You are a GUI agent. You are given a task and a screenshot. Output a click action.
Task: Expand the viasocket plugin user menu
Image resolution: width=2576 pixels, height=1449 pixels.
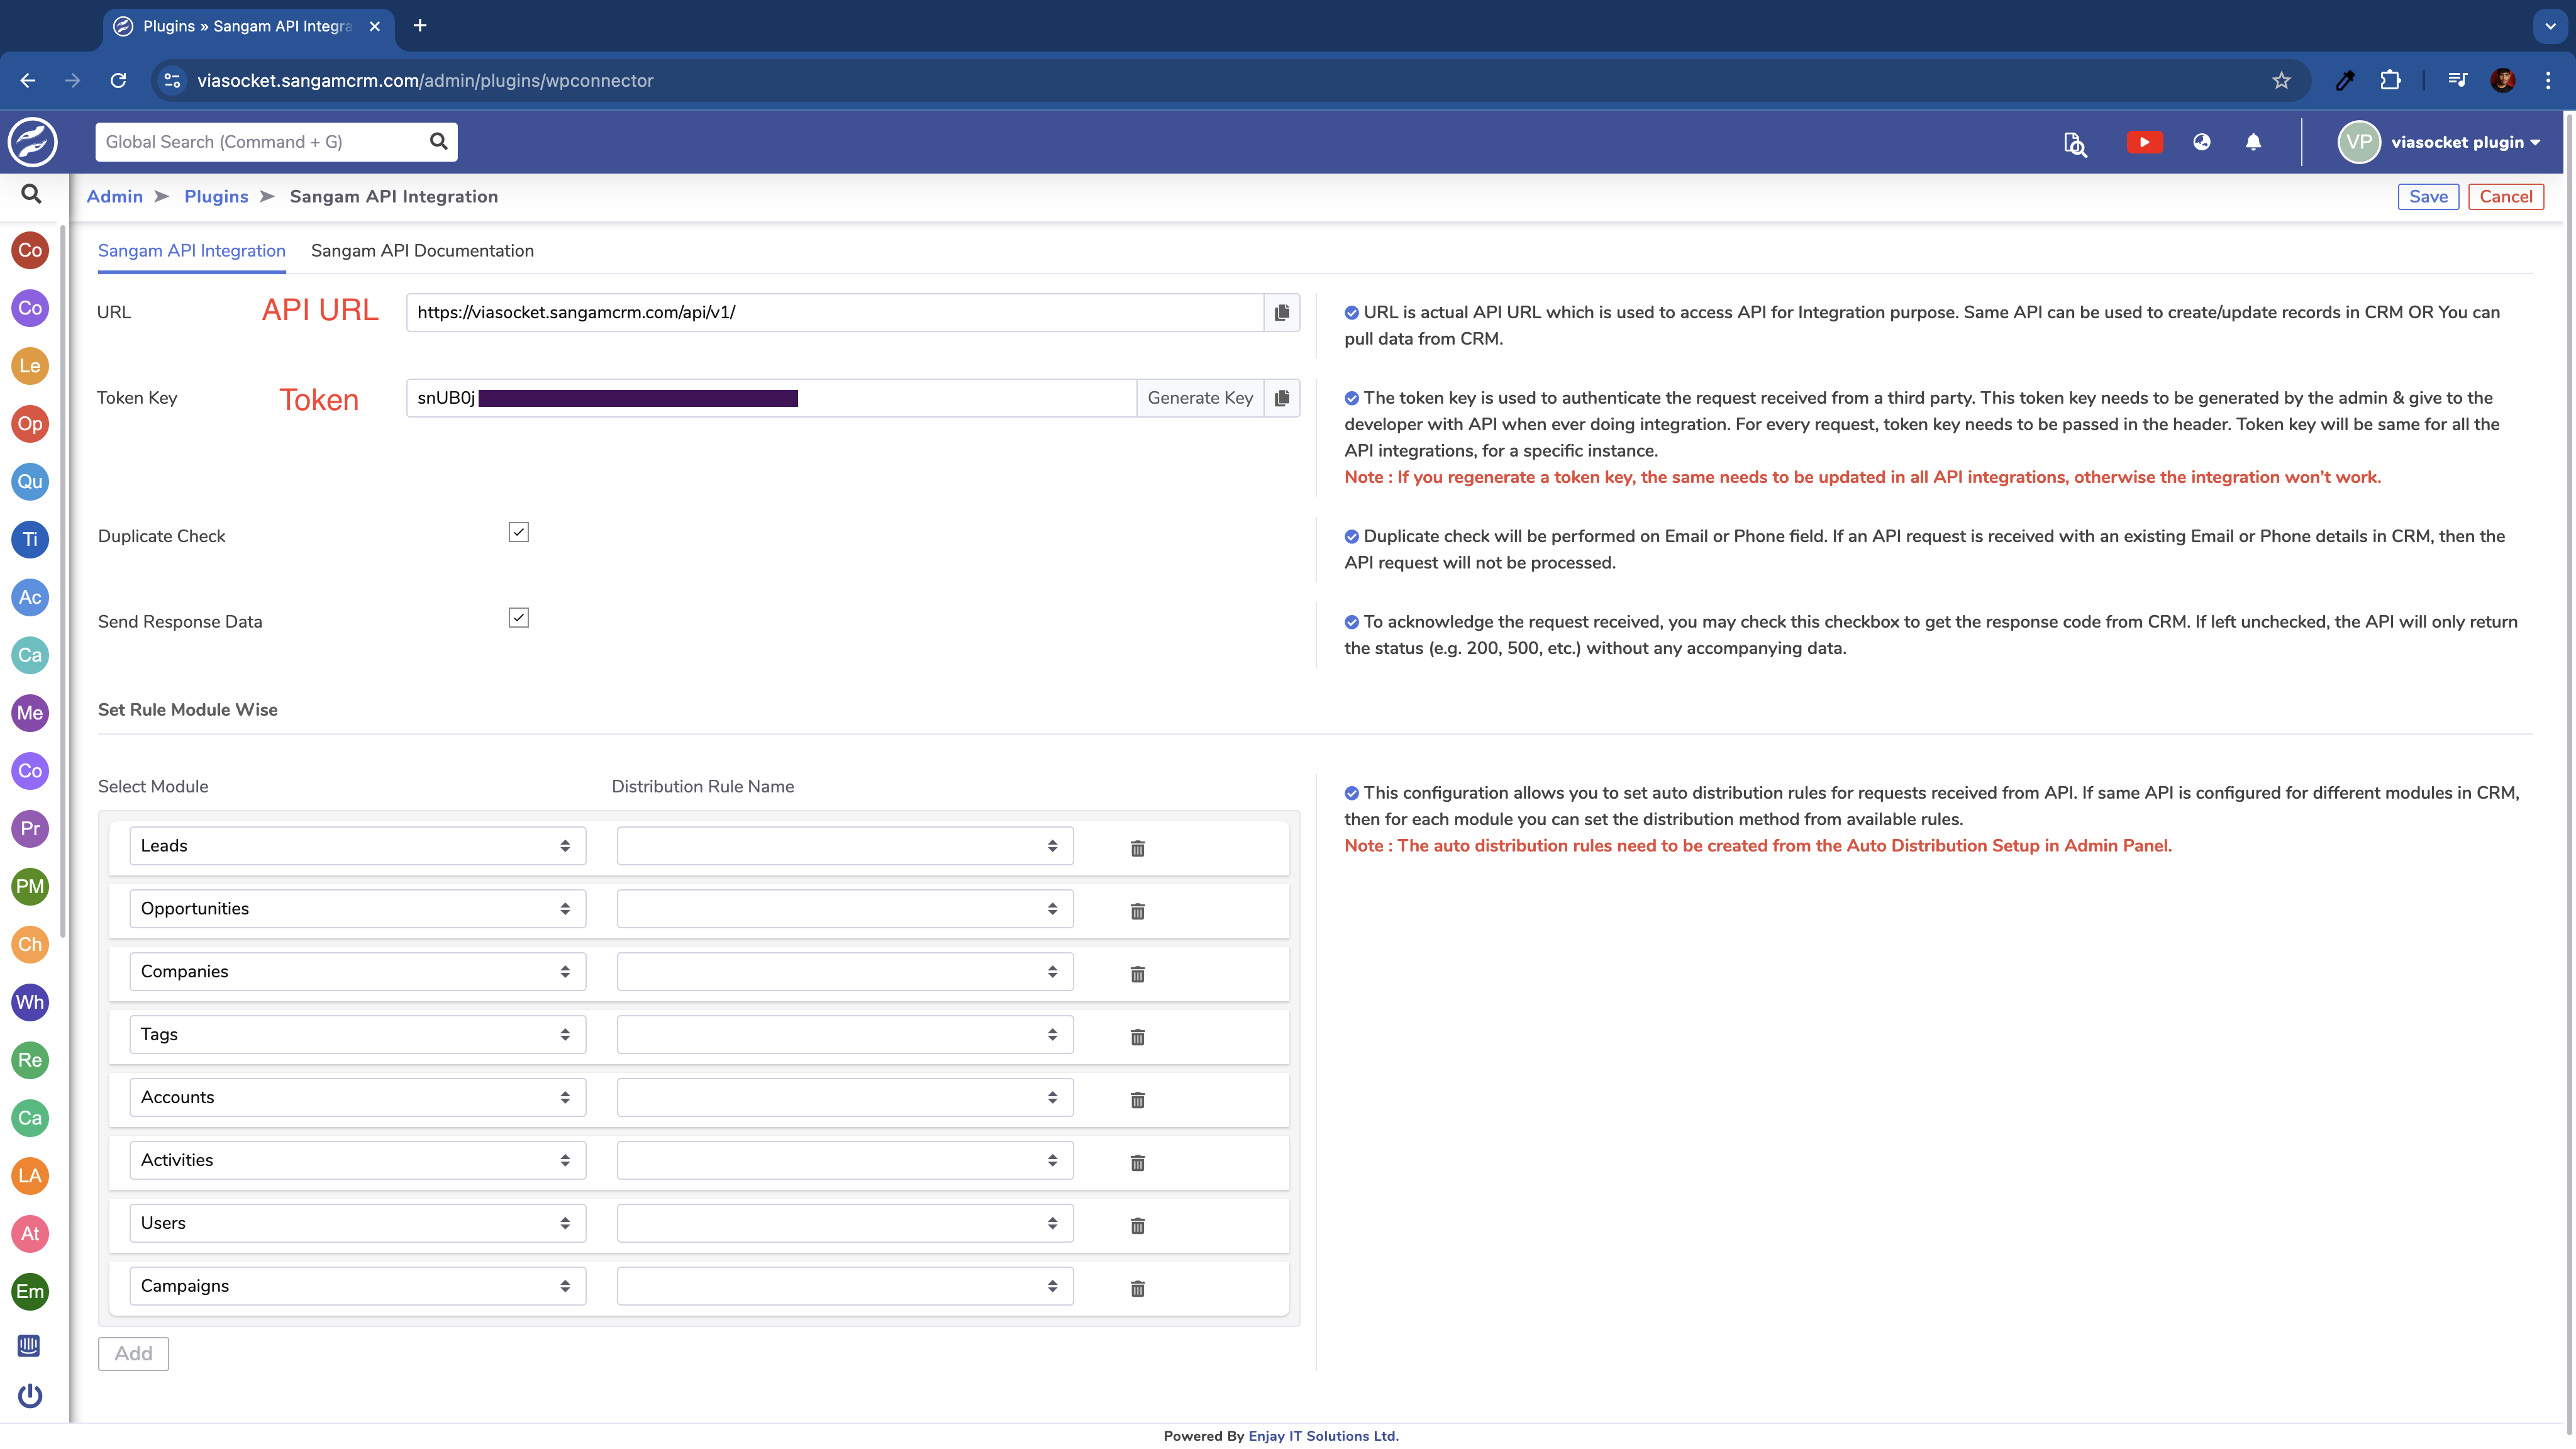coord(2440,142)
